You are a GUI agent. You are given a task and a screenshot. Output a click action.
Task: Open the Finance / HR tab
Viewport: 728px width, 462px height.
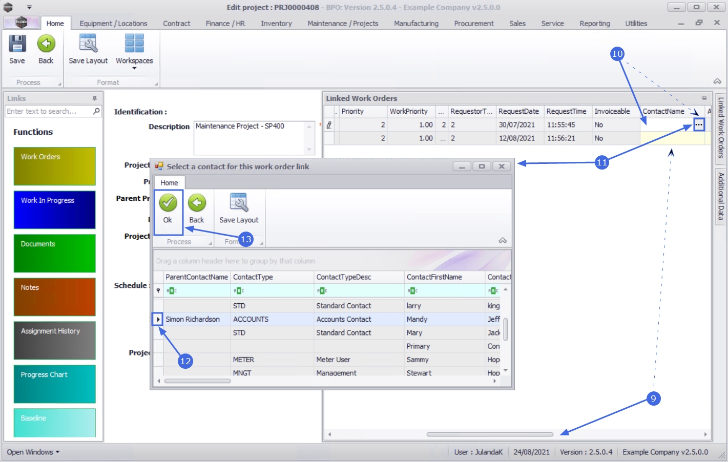225,24
